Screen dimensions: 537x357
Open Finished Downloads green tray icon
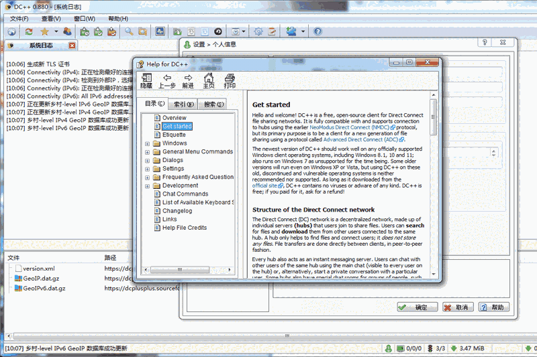click(98, 31)
